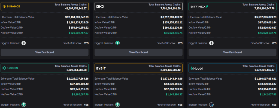279x108 pixels.
Task: Click Bitfinex Proof of Reserve YES
Action: tap(274, 43)
